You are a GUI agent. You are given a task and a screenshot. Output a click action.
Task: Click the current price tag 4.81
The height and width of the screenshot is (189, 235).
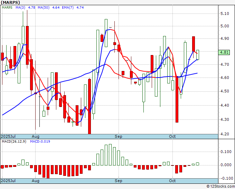[x=224, y=52]
